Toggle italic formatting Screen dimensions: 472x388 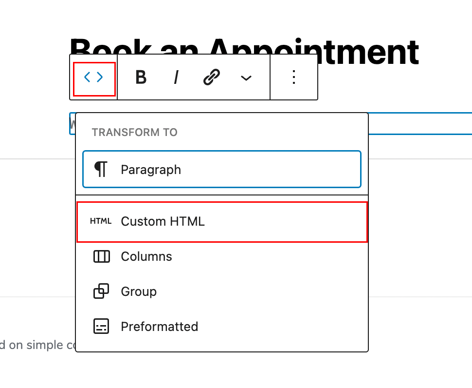[x=176, y=78]
